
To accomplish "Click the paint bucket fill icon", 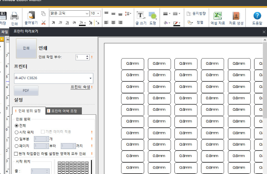I will point(166,22).
